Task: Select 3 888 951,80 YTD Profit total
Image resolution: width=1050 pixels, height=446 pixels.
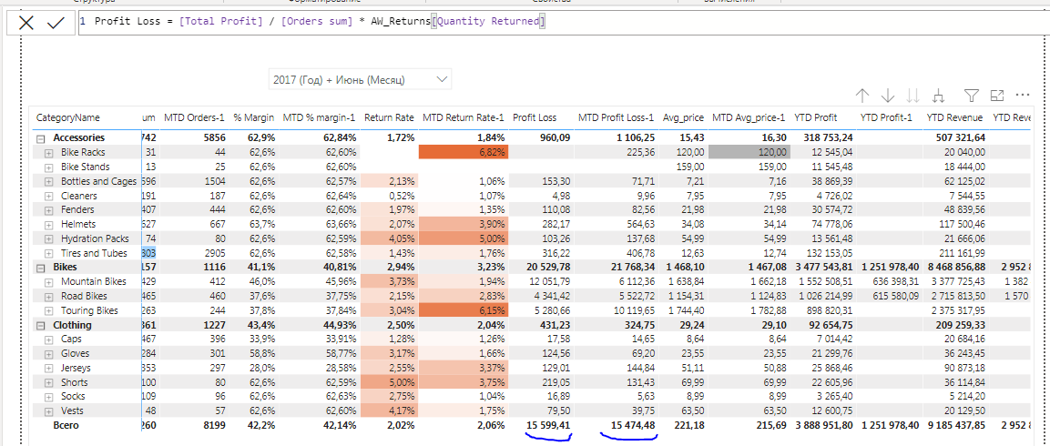Action: pyautogui.click(x=823, y=425)
